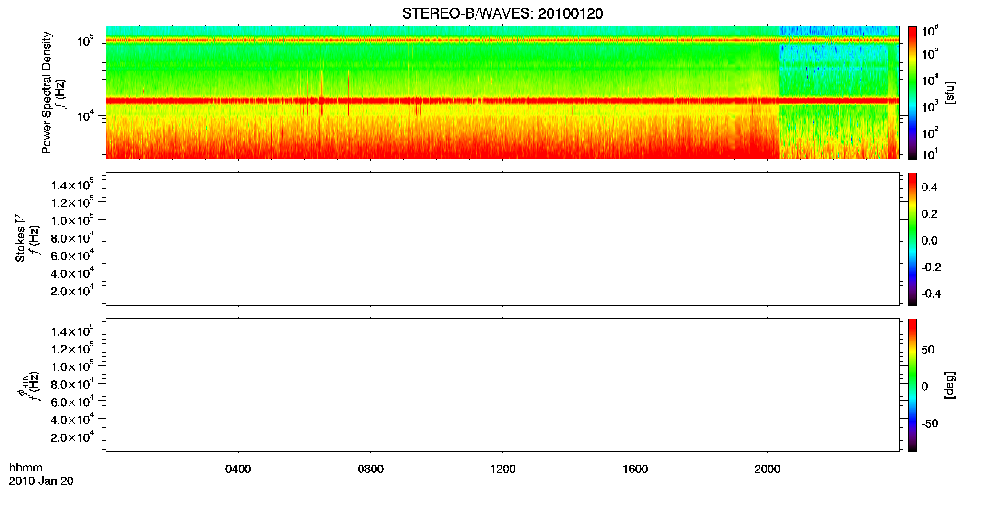Click the -0.2 label on Stokes V color bar
This screenshot has height=518, width=1005.
931,267
